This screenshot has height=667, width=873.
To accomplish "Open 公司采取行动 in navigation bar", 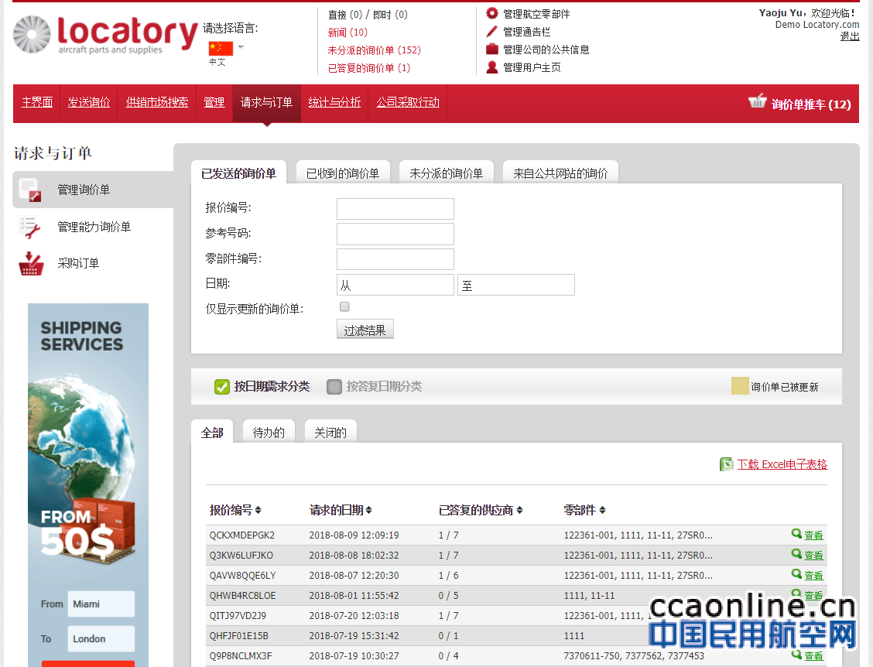I will [408, 102].
